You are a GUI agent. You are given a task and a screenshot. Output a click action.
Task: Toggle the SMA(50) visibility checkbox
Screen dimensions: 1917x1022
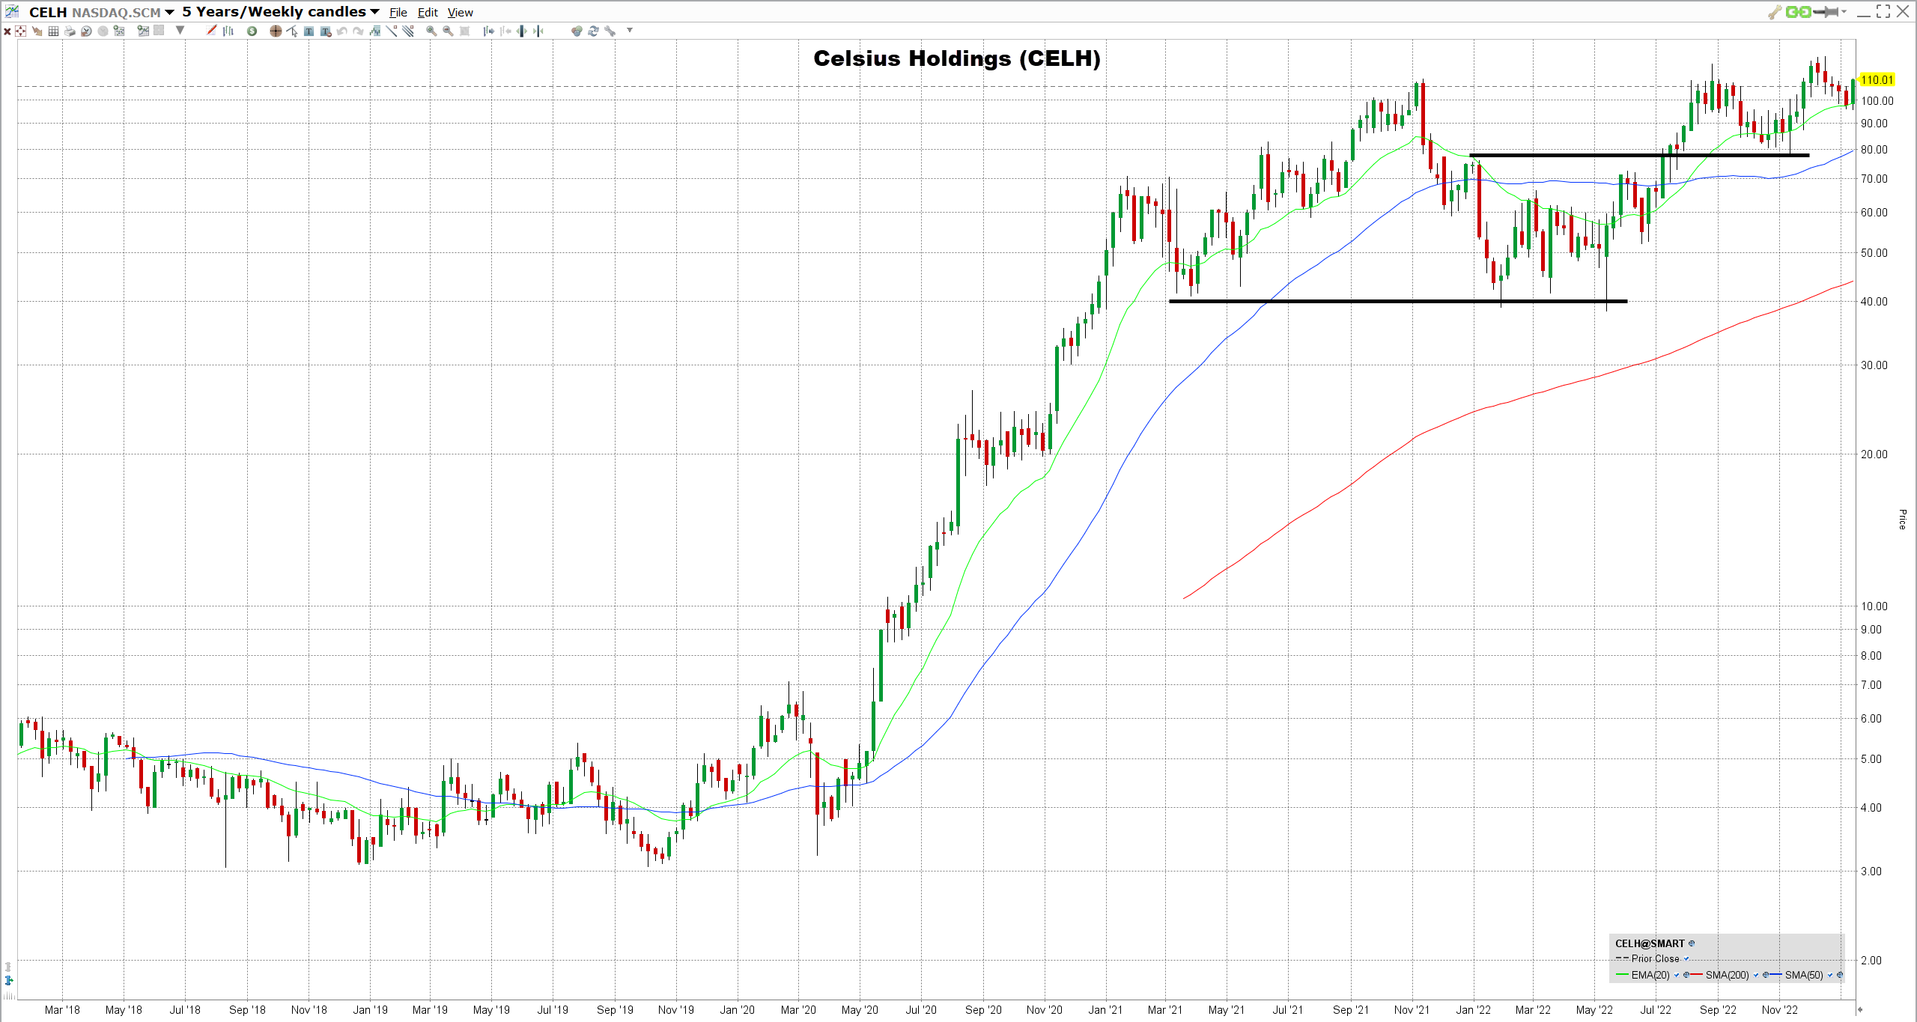click(x=1830, y=975)
